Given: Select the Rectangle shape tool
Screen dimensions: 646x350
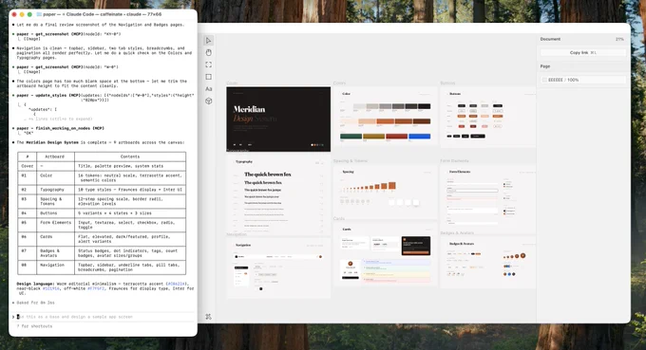Looking at the screenshot, I should pyautogui.click(x=208, y=77).
